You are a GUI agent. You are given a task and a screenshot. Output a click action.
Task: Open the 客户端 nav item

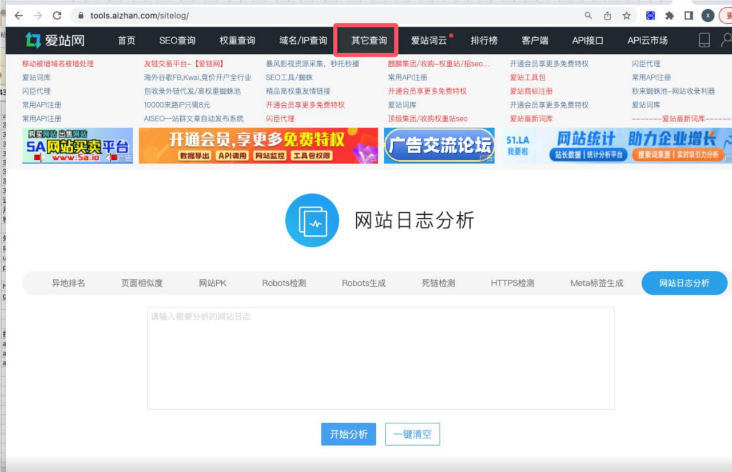pos(535,41)
